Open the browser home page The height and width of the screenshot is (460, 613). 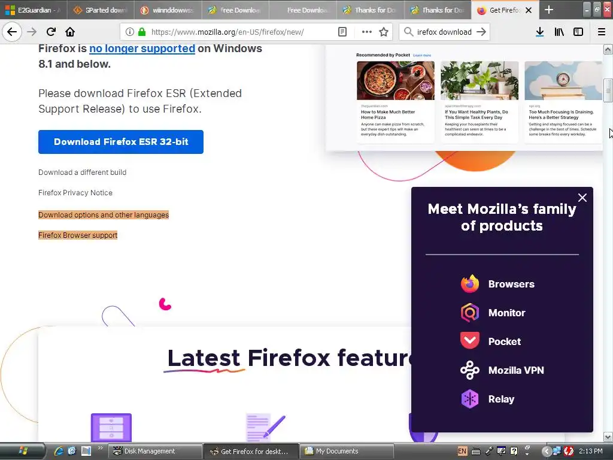pos(70,32)
